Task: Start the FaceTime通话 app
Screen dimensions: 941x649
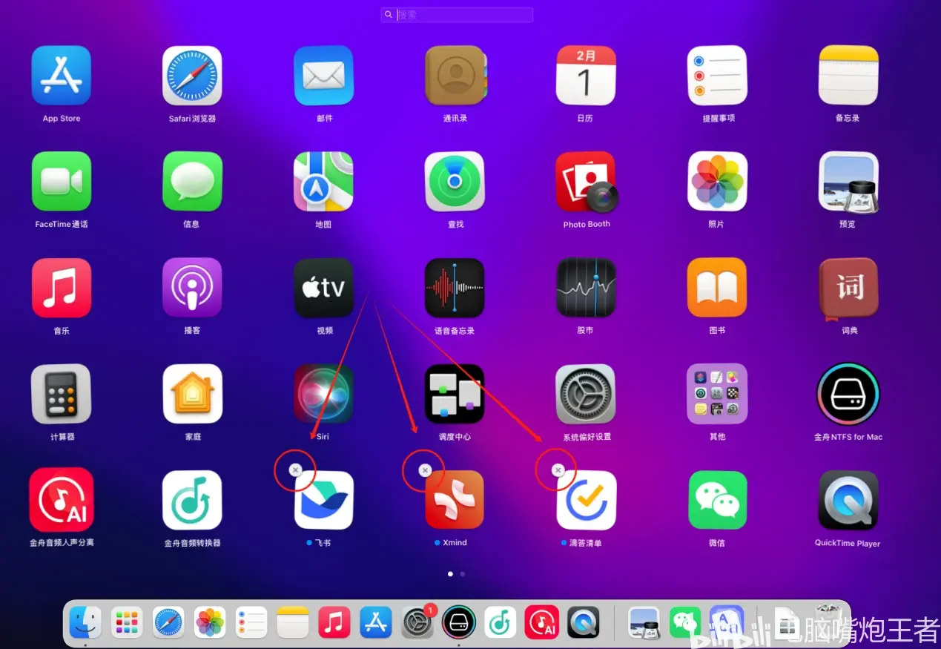Action: (62, 182)
